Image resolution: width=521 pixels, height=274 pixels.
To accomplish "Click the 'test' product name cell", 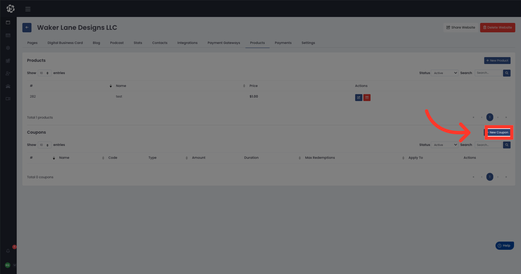I will 119,97.
